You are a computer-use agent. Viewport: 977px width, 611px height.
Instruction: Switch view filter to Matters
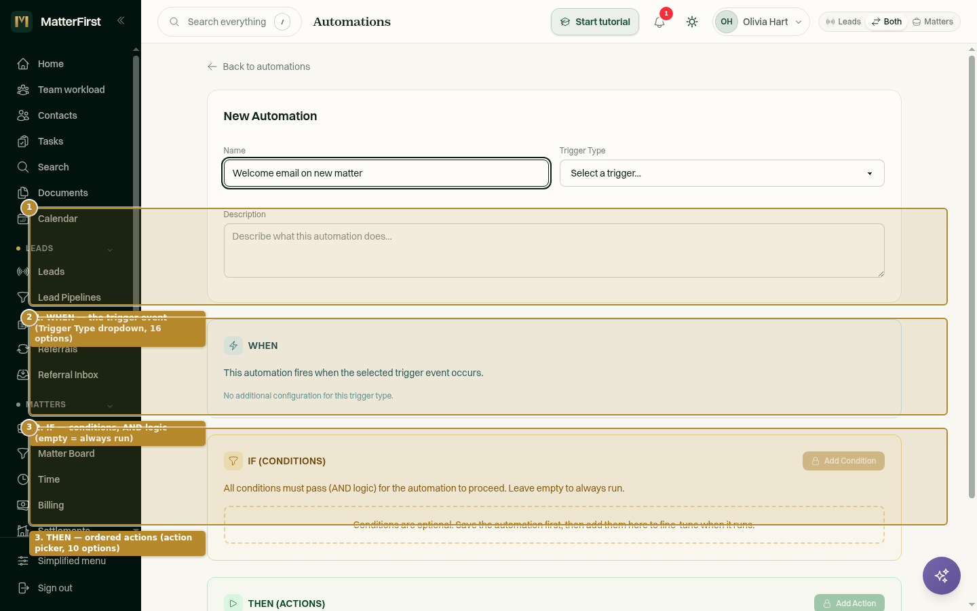(x=933, y=22)
